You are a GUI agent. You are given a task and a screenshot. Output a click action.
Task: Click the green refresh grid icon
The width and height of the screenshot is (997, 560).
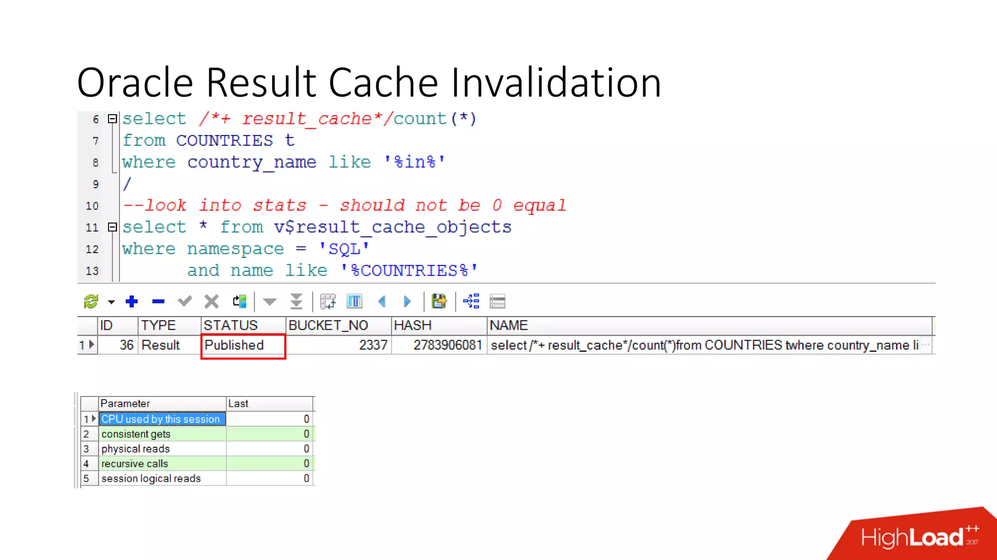(x=91, y=301)
